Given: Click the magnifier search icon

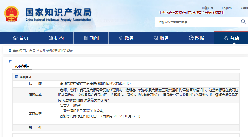Looking at the screenshot, I should pyautogui.click(x=243, y=22).
